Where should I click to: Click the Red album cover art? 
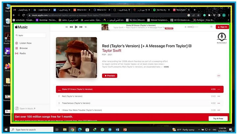76,57
